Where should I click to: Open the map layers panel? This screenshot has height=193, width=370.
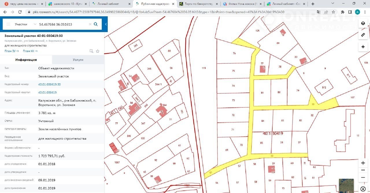[363, 24]
